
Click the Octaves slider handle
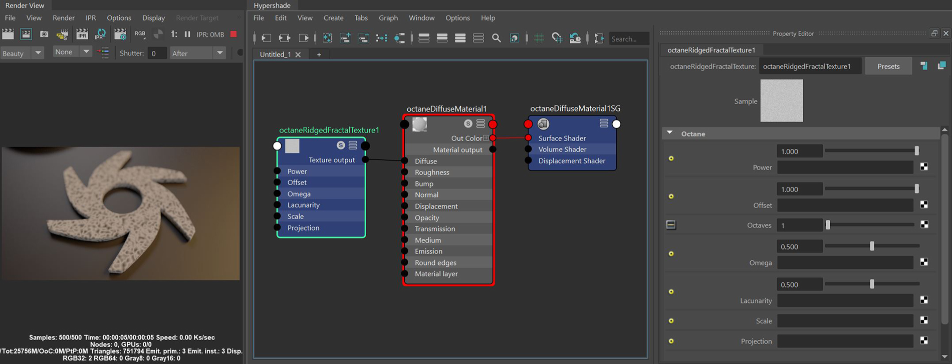pyautogui.click(x=828, y=225)
